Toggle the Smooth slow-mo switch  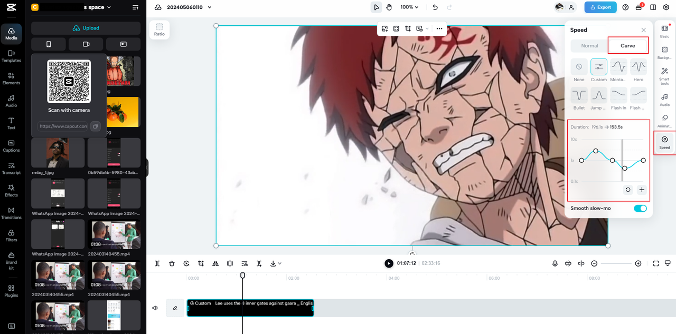640,209
